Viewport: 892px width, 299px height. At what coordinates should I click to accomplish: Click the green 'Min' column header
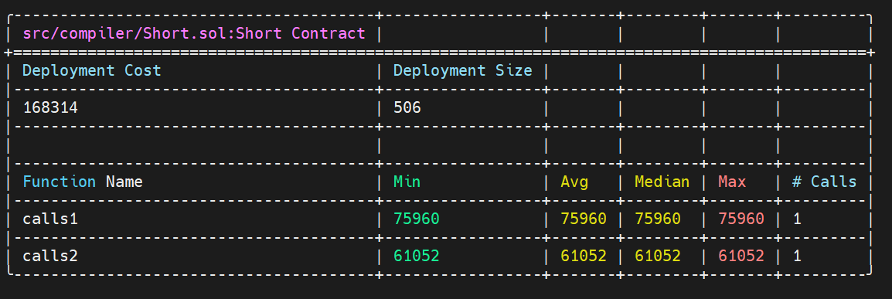(407, 182)
